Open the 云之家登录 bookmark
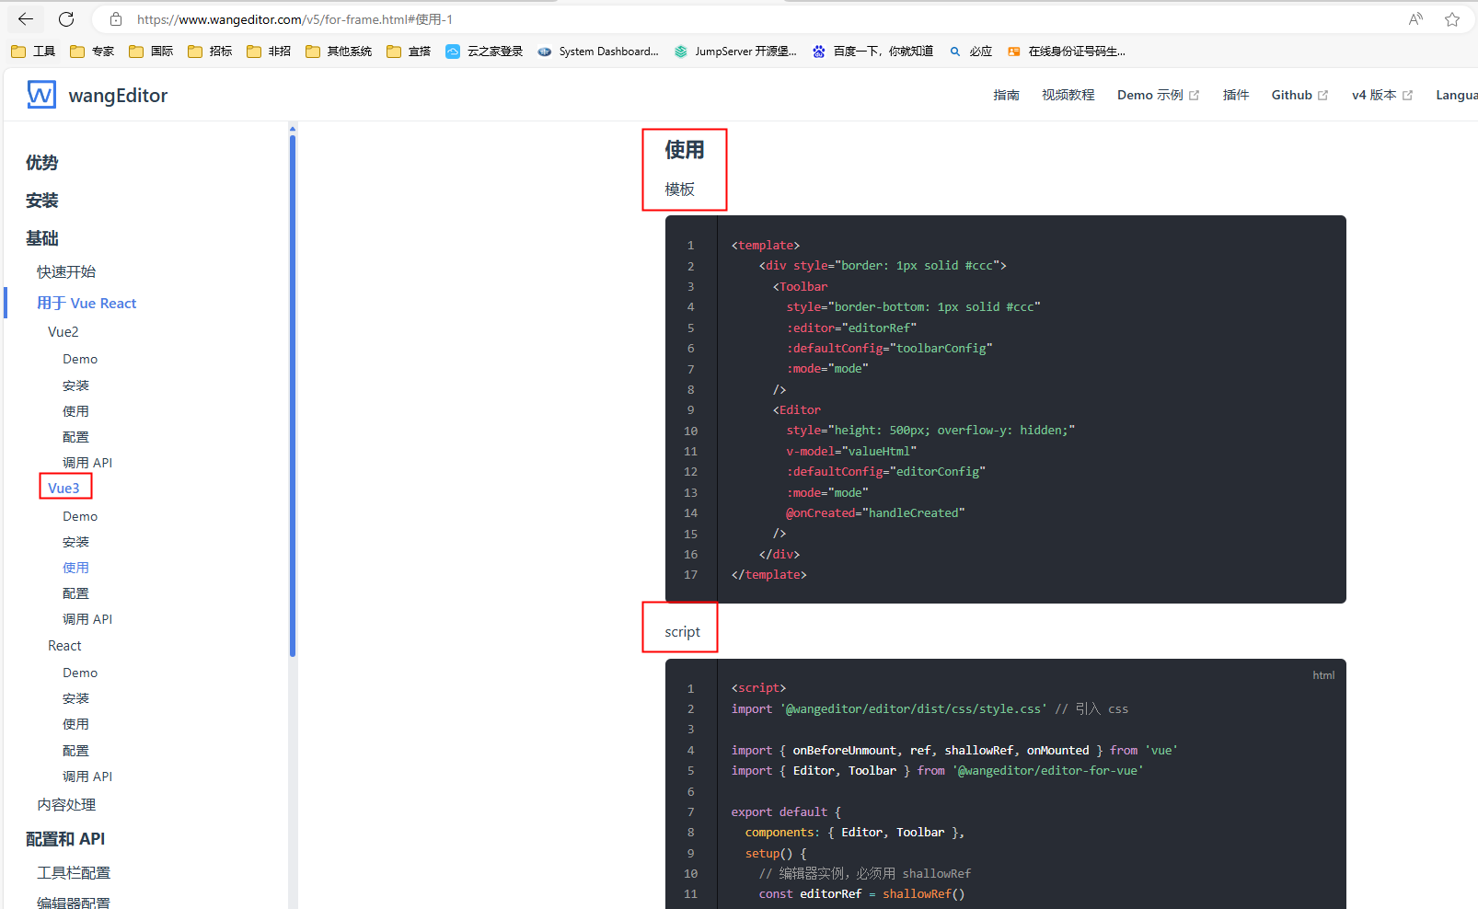The image size is (1478, 909). tap(483, 51)
